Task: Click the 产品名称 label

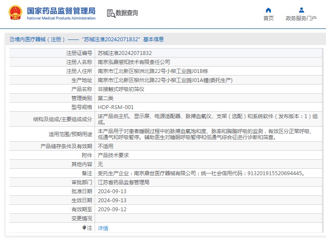Action: click(82, 89)
